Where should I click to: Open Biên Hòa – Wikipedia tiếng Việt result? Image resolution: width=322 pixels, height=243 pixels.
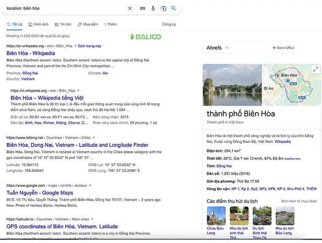click(x=47, y=98)
